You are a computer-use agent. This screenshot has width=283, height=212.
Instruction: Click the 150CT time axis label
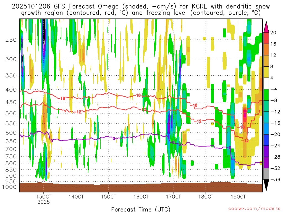(108, 197)
